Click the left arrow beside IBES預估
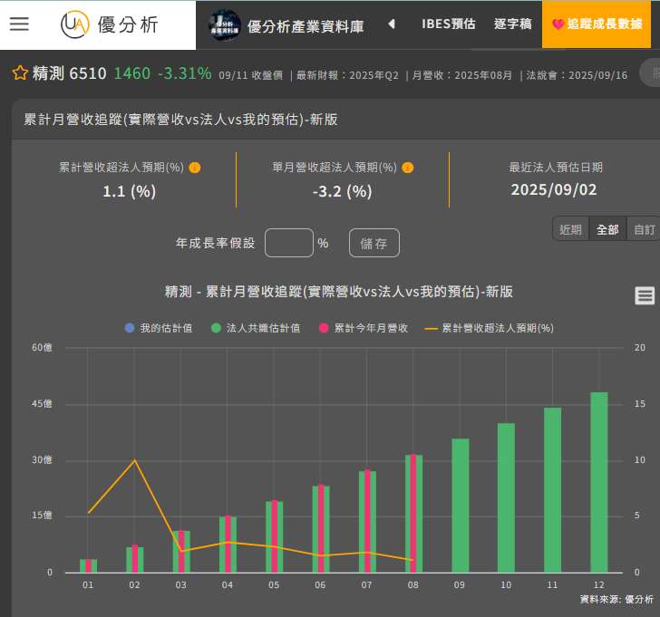The width and height of the screenshot is (660, 617). point(392,24)
